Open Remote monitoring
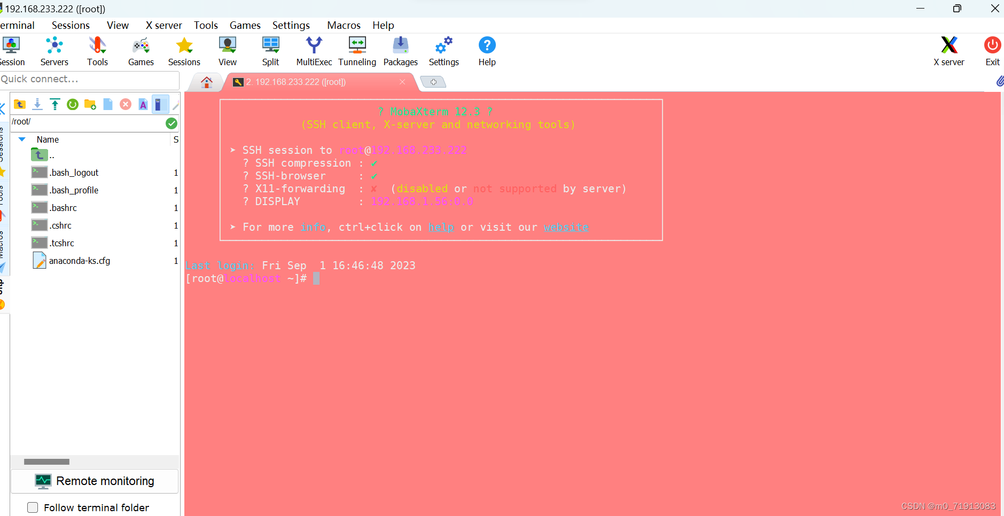 tap(95, 481)
